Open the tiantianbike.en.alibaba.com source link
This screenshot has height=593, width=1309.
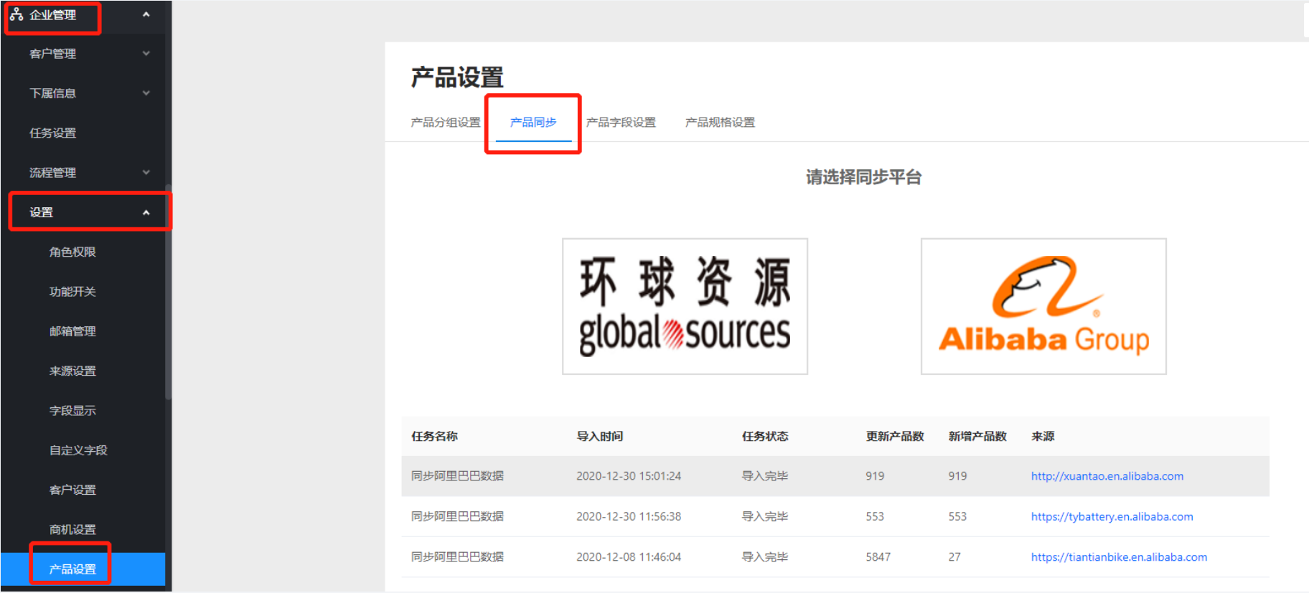click(x=1120, y=557)
